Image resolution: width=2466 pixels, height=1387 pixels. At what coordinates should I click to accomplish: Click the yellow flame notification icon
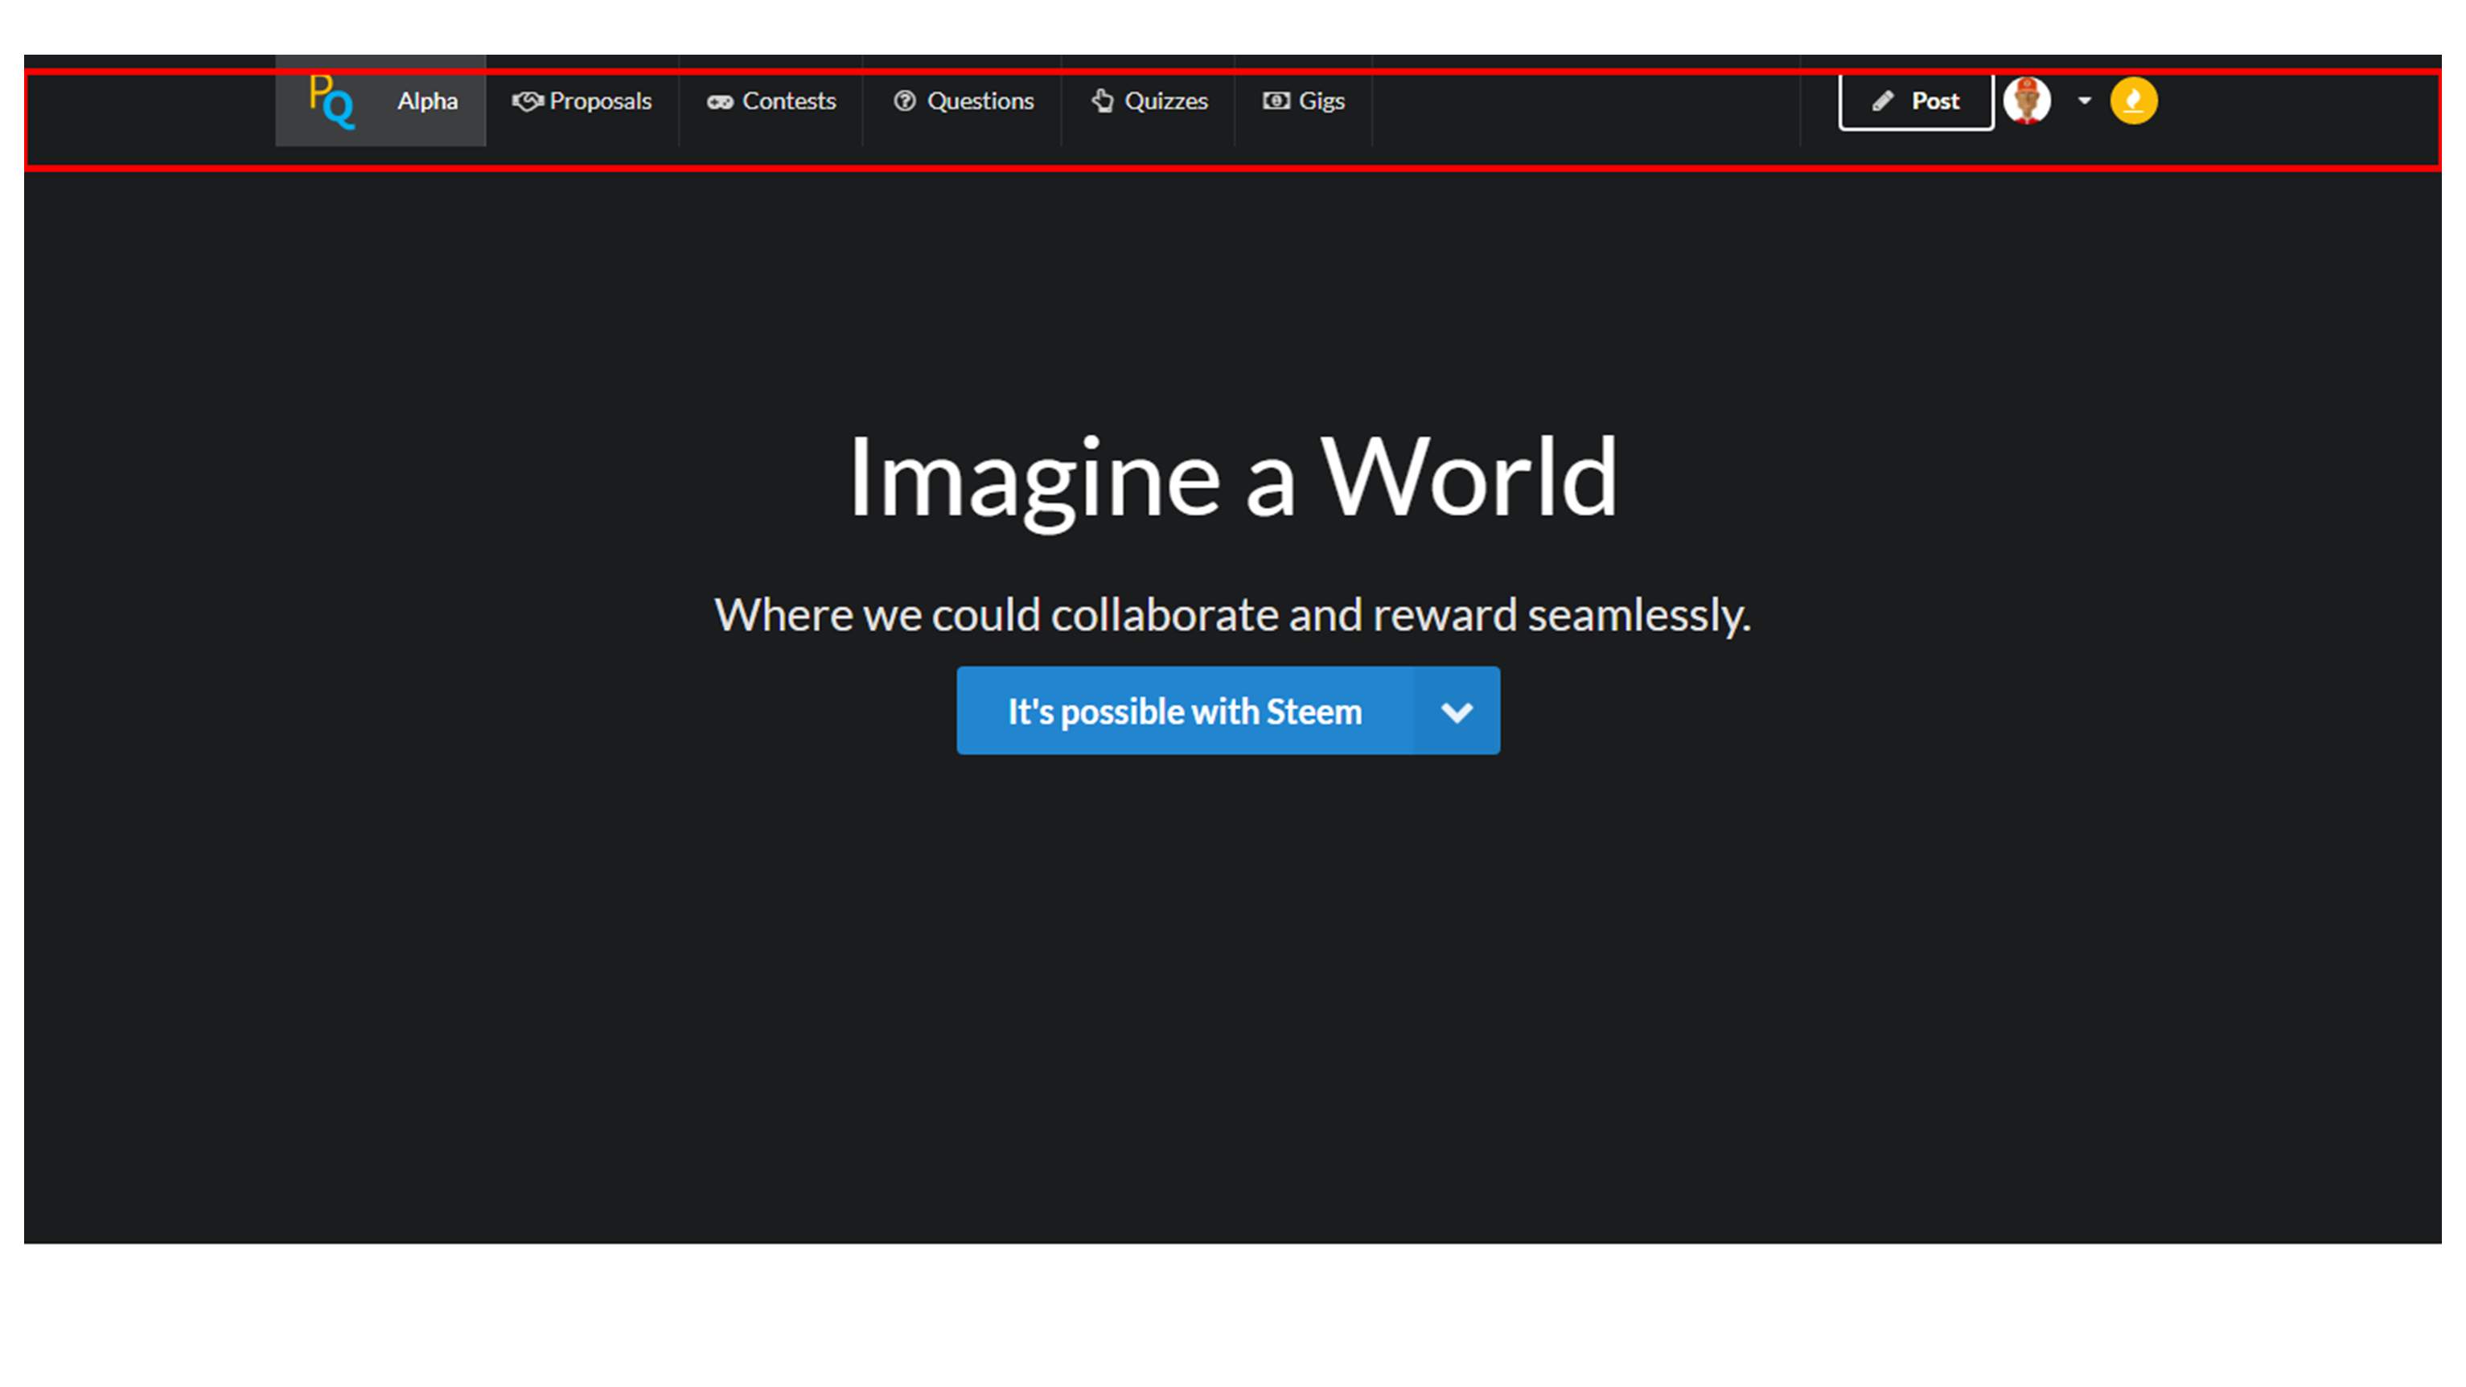(x=2134, y=101)
